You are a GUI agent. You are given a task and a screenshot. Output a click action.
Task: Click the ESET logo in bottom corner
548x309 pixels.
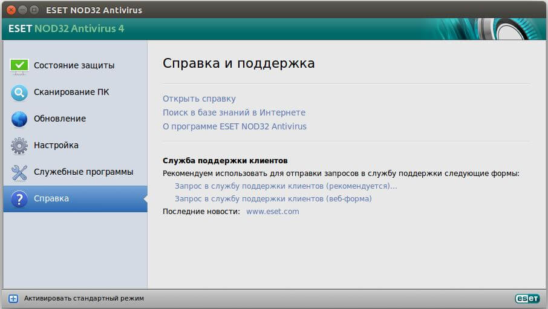click(527, 299)
